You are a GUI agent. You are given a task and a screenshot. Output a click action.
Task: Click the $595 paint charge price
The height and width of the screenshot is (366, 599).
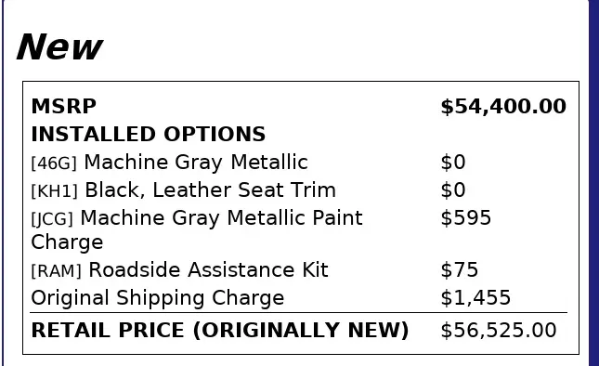[466, 217]
